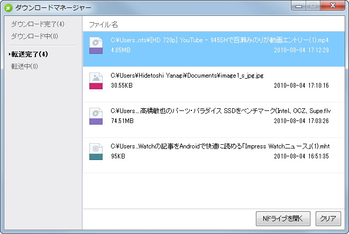Click the Nドライブを開く button
Screen dimensions: 349x234
[283, 219]
